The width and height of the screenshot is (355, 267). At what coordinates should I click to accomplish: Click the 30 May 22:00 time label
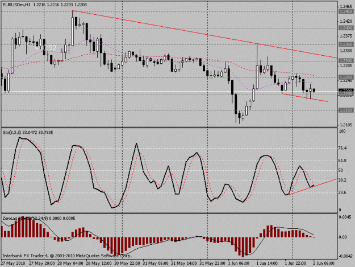[127, 264]
